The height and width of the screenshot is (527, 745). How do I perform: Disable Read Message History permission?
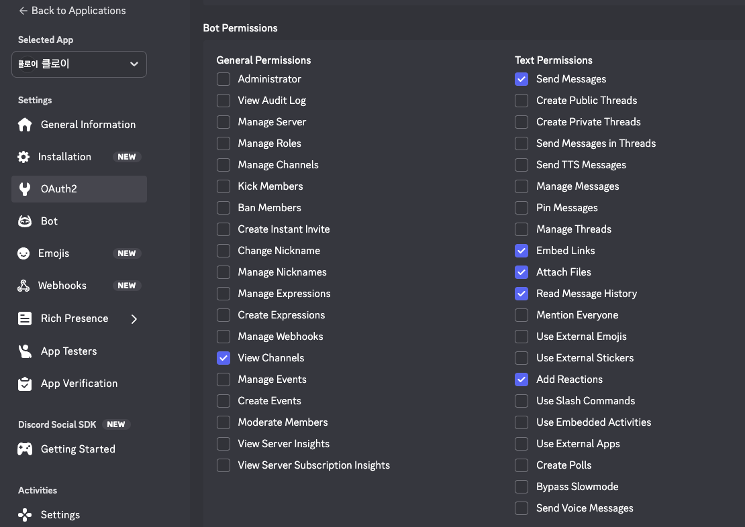point(521,294)
